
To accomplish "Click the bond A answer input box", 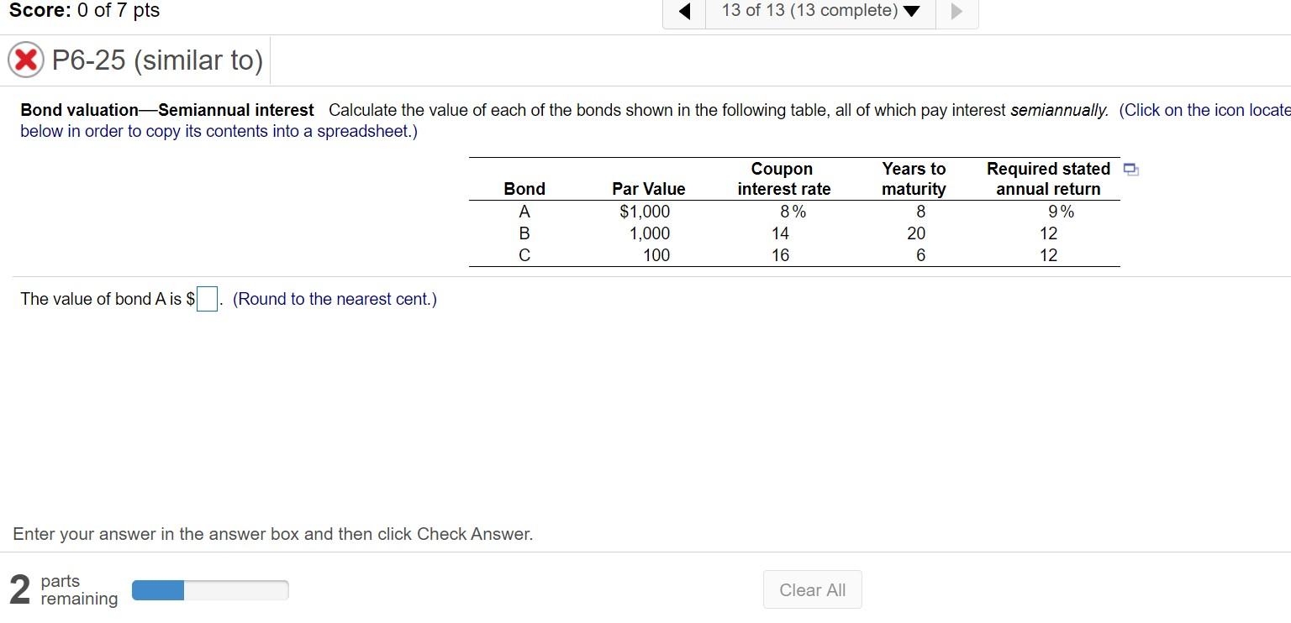I will pos(207,299).
